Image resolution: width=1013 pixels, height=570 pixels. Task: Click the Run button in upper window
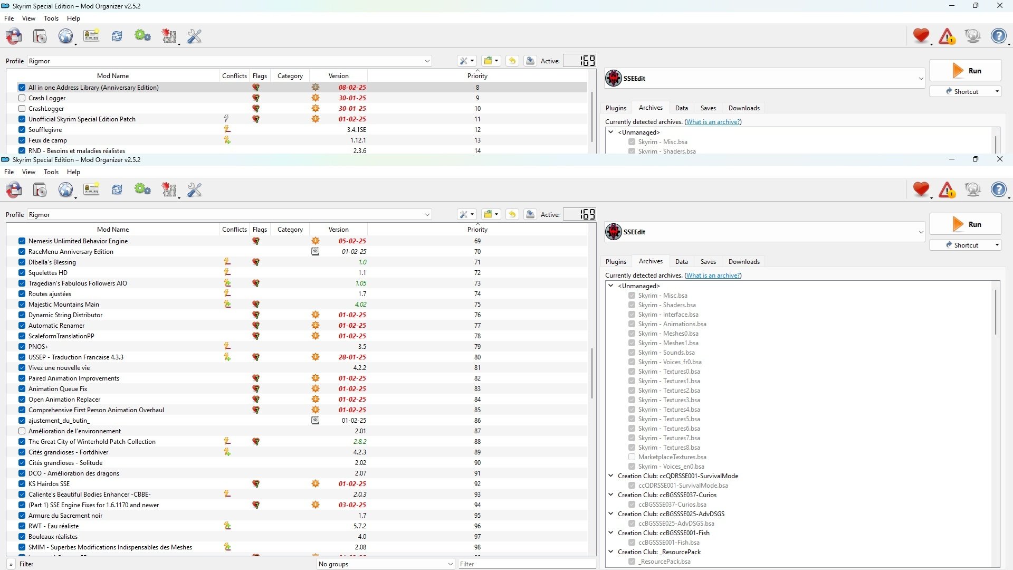pyautogui.click(x=965, y=71)
